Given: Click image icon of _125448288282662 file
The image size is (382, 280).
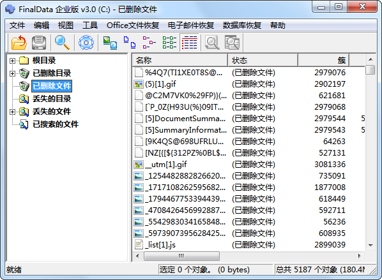Looking at the screenshot, I should pos(139,176).
